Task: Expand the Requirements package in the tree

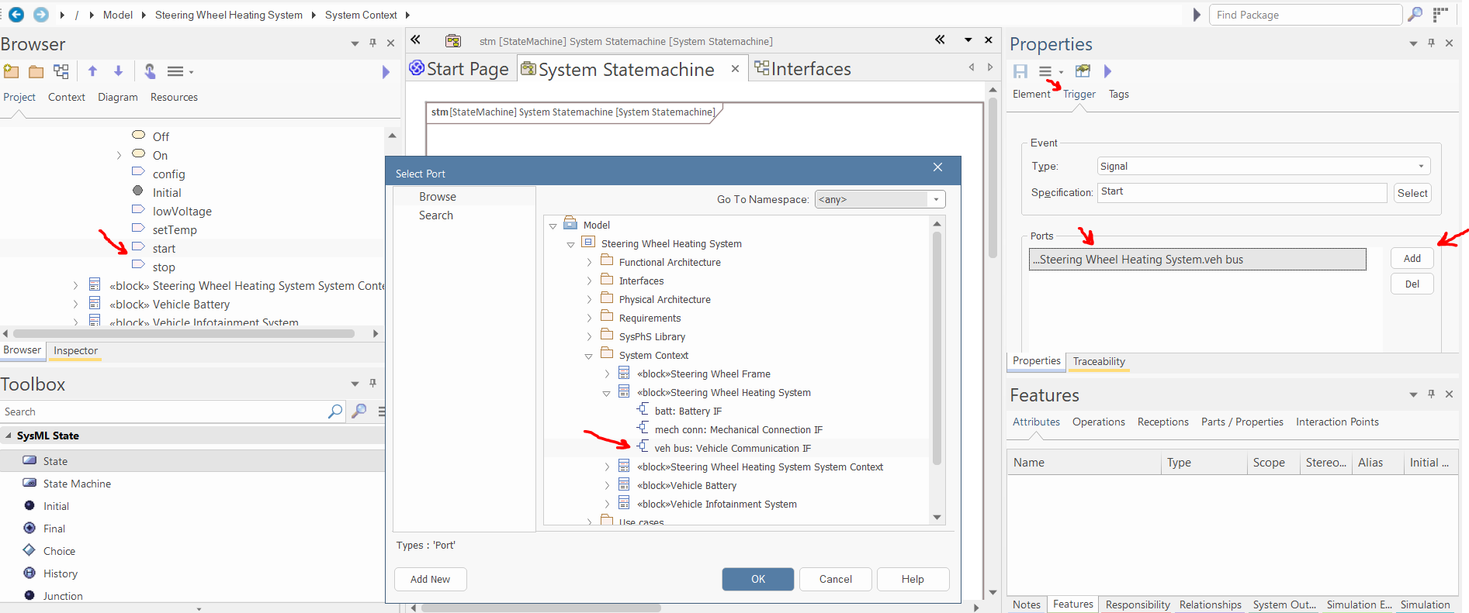Action: (x=589, y=318)
